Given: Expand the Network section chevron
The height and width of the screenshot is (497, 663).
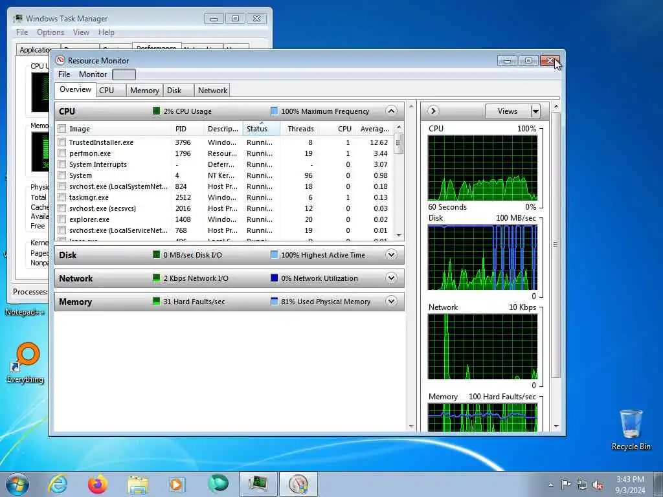Looking at the screenshot, I should 392,278.
